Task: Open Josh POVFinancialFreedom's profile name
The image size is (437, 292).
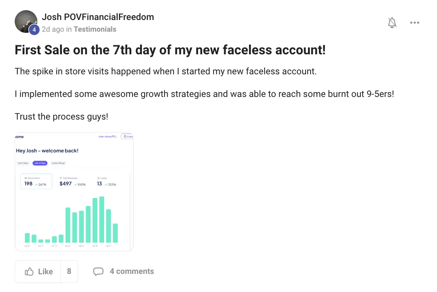Action: [98, 17]
